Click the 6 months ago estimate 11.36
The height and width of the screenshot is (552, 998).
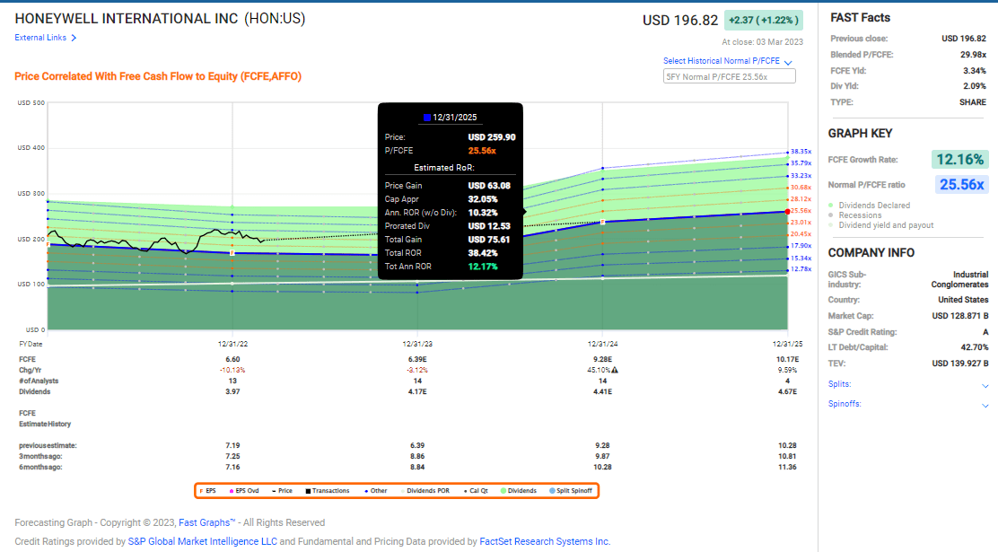tap(787, 468)
